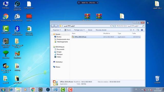
Task: Open Documents library in sidebar
Action: (59, 49)
